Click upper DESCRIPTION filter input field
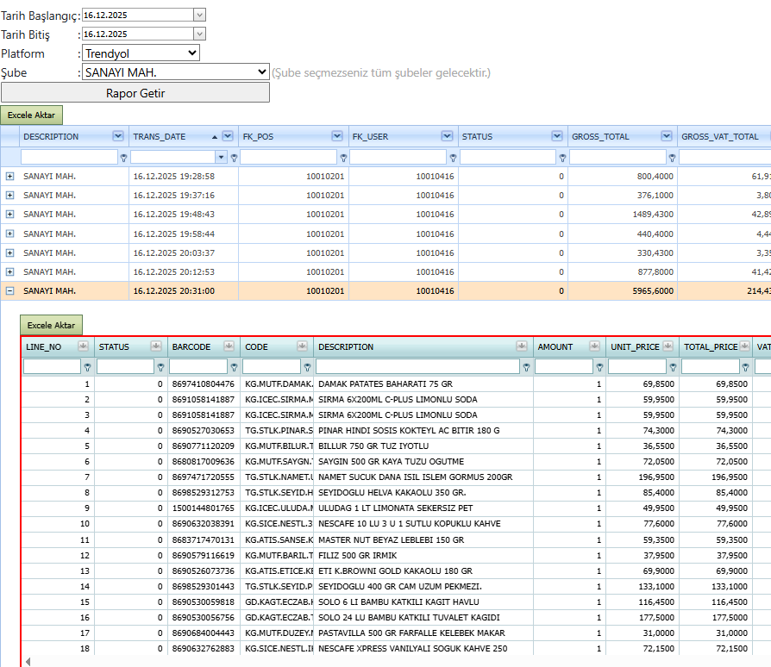This screenshot has width=771, height=667. [x=69, y=157]
